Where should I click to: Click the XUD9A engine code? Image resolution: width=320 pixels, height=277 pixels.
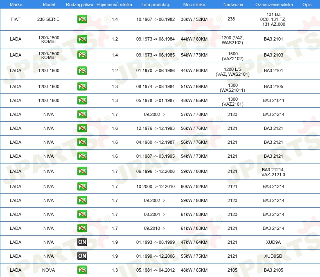click(273, 242)
